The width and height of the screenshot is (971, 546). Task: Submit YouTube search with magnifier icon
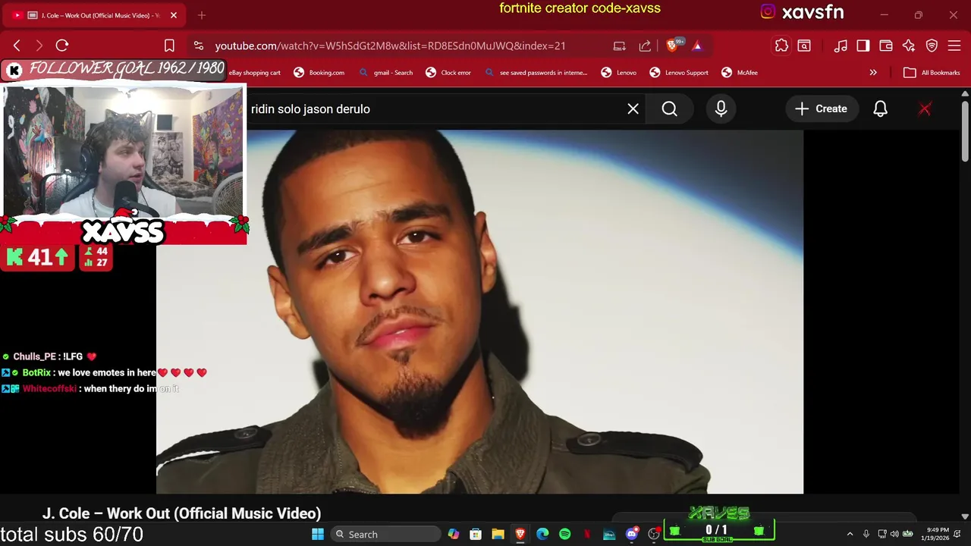[x=669, y=109]
